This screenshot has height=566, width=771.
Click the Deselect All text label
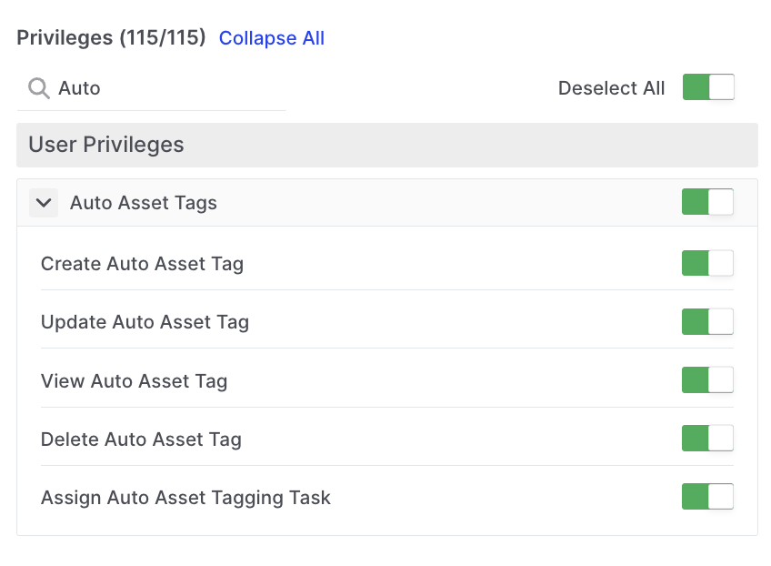[x=611, y=88]
